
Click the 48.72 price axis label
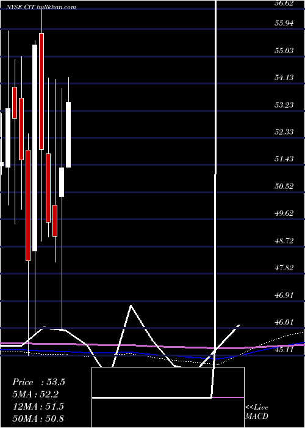[x=284, y=241]
